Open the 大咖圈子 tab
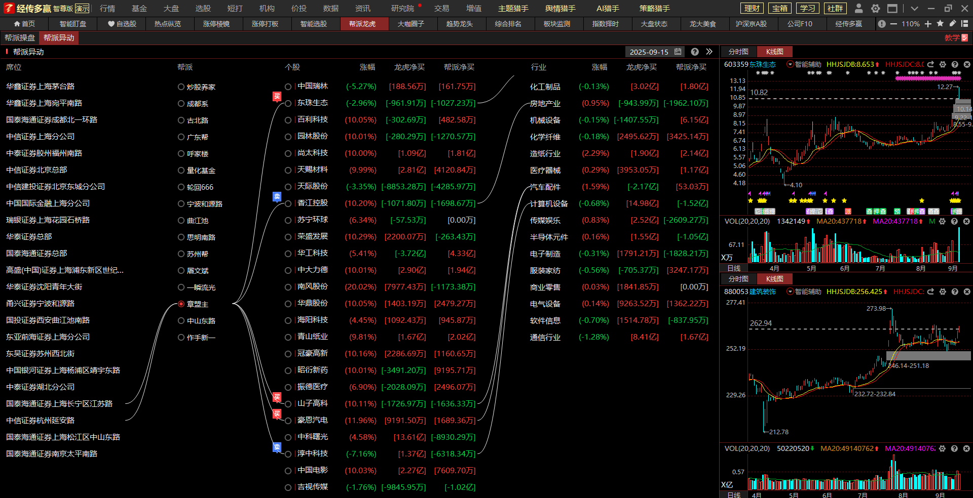 [411, 24]
